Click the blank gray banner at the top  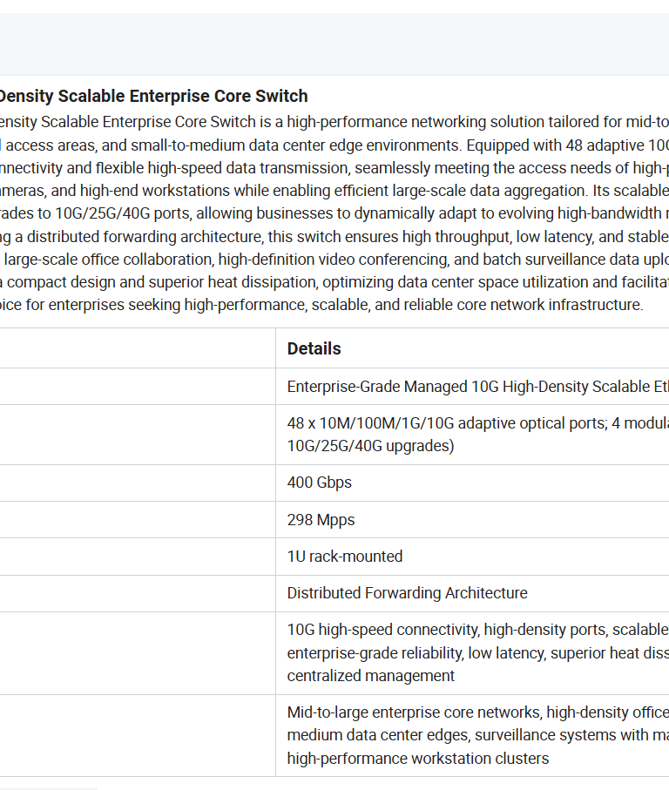click(x=334, y=44)
